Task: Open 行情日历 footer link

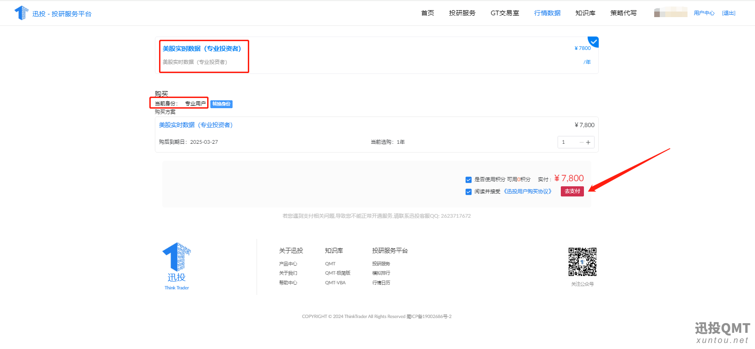Action: (381, 283)
